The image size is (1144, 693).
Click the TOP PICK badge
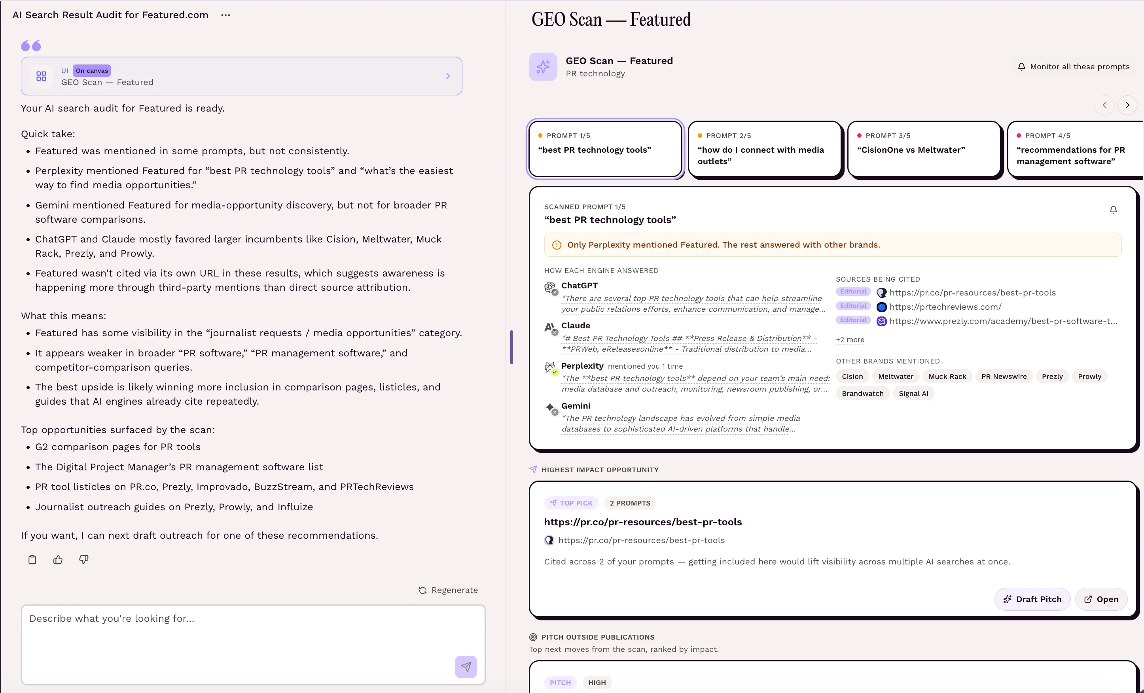click(570, 503)
